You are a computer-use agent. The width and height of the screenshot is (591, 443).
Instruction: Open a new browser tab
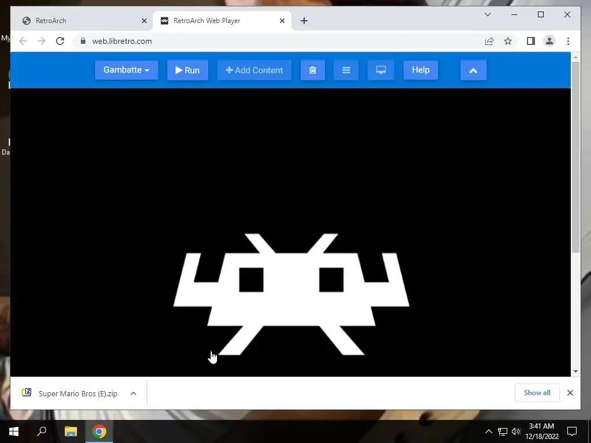tap(304, 21)
